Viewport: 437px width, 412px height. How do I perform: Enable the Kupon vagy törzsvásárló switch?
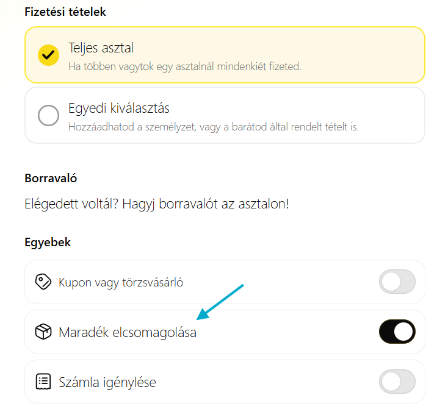click(x=397, y=282)
